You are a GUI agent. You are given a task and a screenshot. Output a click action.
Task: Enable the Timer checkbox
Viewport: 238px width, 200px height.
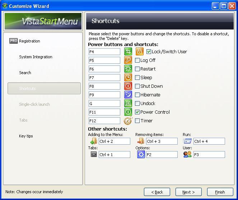tap(137, 121)
